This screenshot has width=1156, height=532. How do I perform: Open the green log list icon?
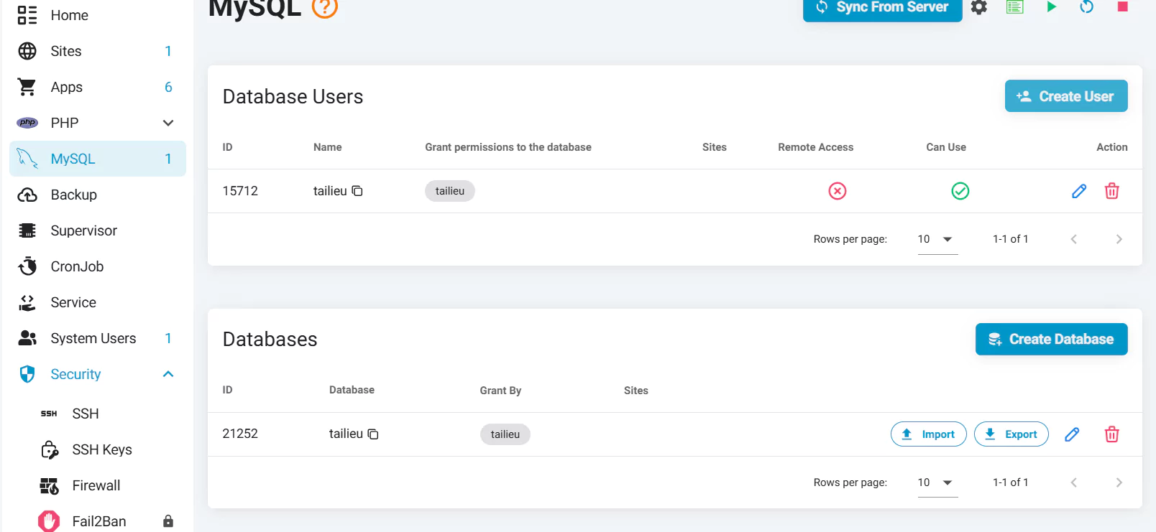click(x=1014, y=7)
